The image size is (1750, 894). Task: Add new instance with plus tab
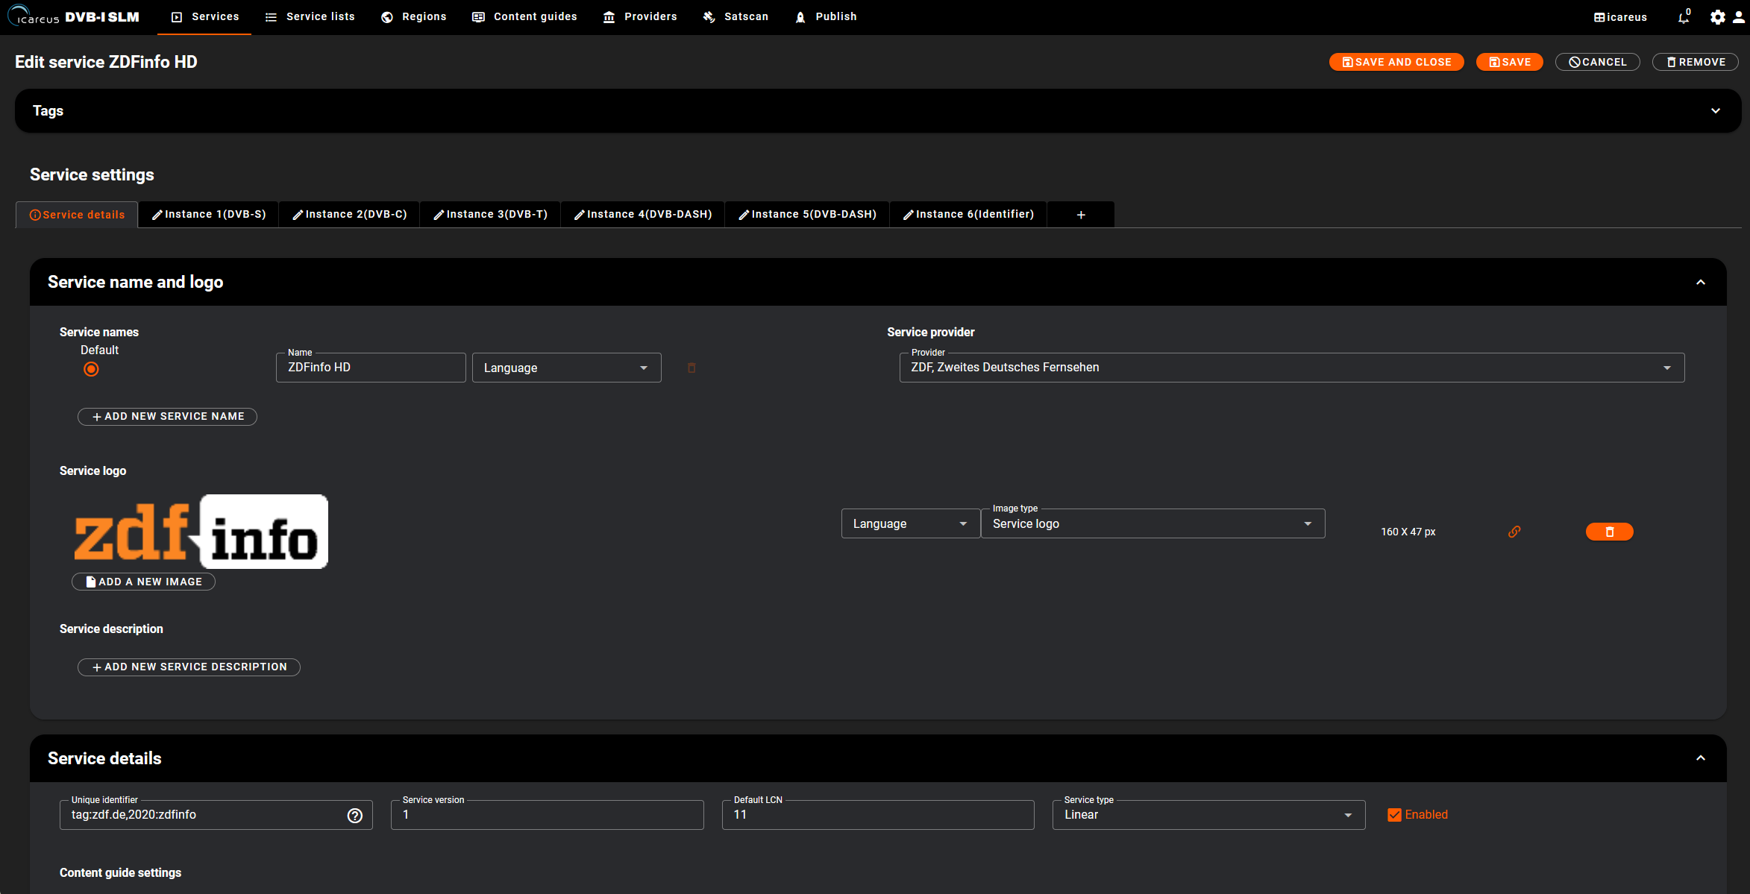1080,215
